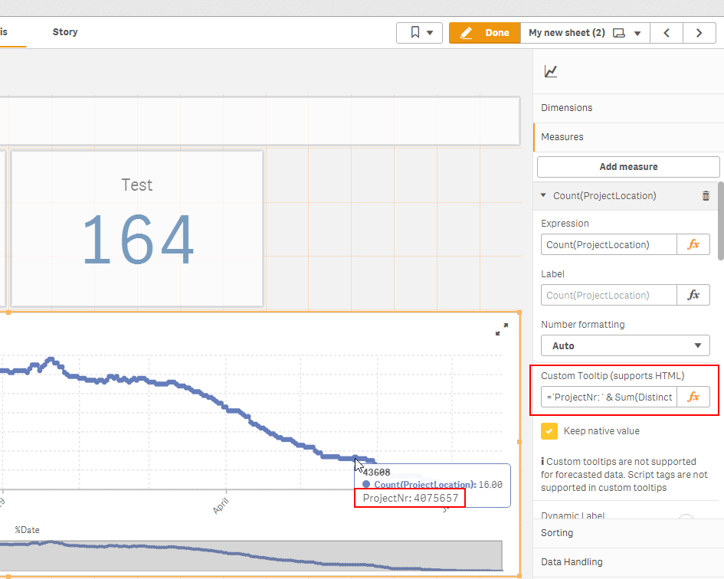Toggle the Keep native value checkbox
This screenshot has height=579, width=724.
click(x=549, y=431)
